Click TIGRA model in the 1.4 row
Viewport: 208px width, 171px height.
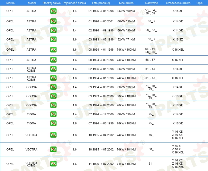pyautogui.click(x=31, y=114)
